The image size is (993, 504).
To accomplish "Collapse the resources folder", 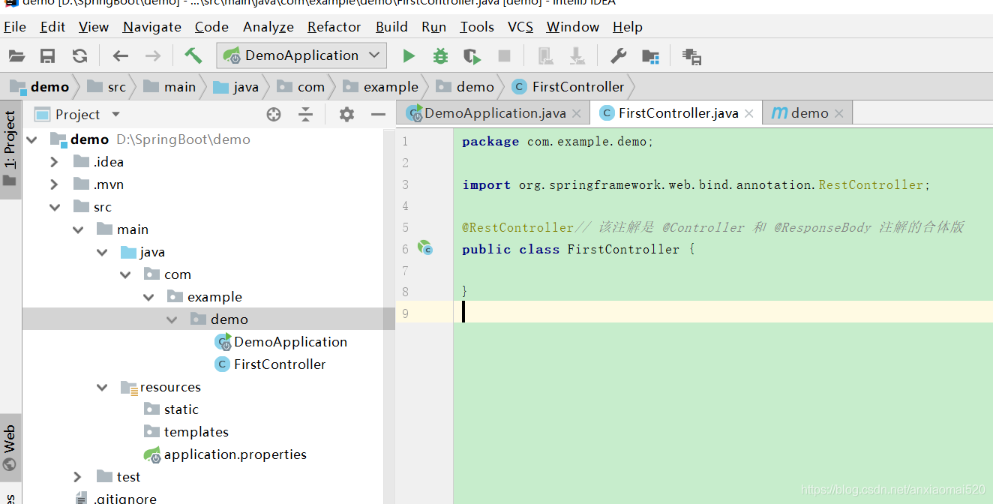I will (x=102, y=387).
